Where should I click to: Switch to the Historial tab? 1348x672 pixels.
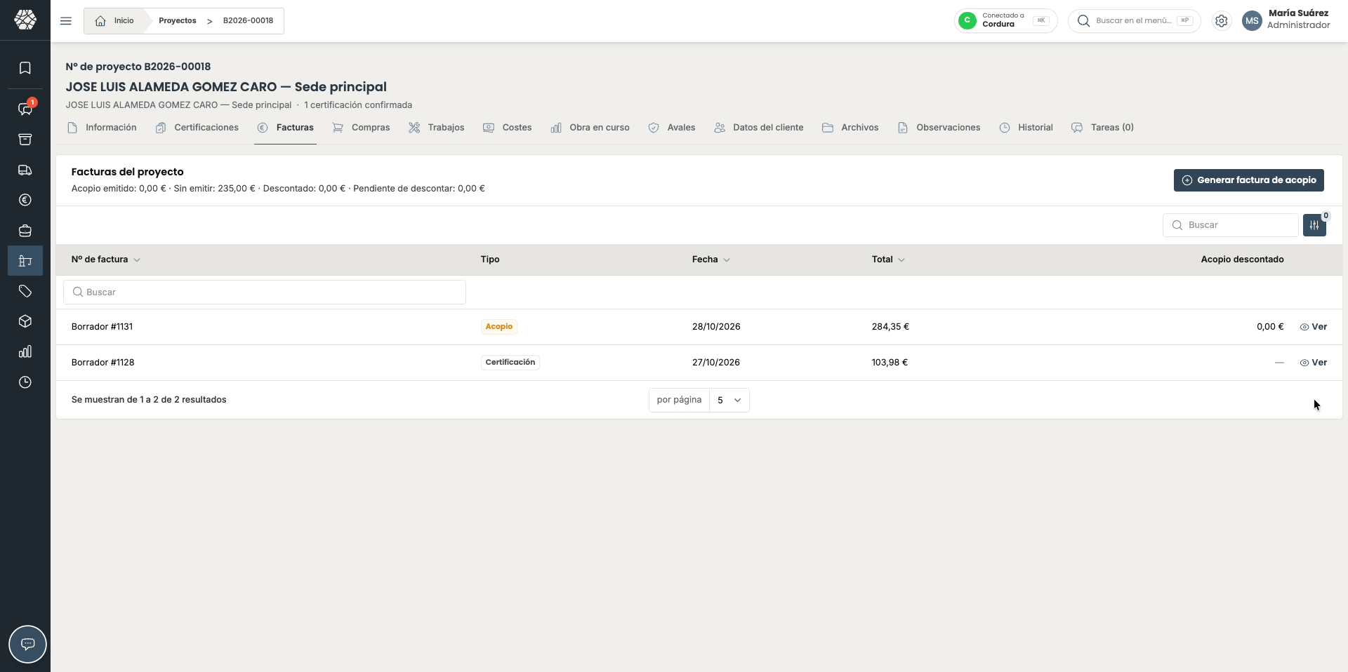click(x=1026, y=128)
